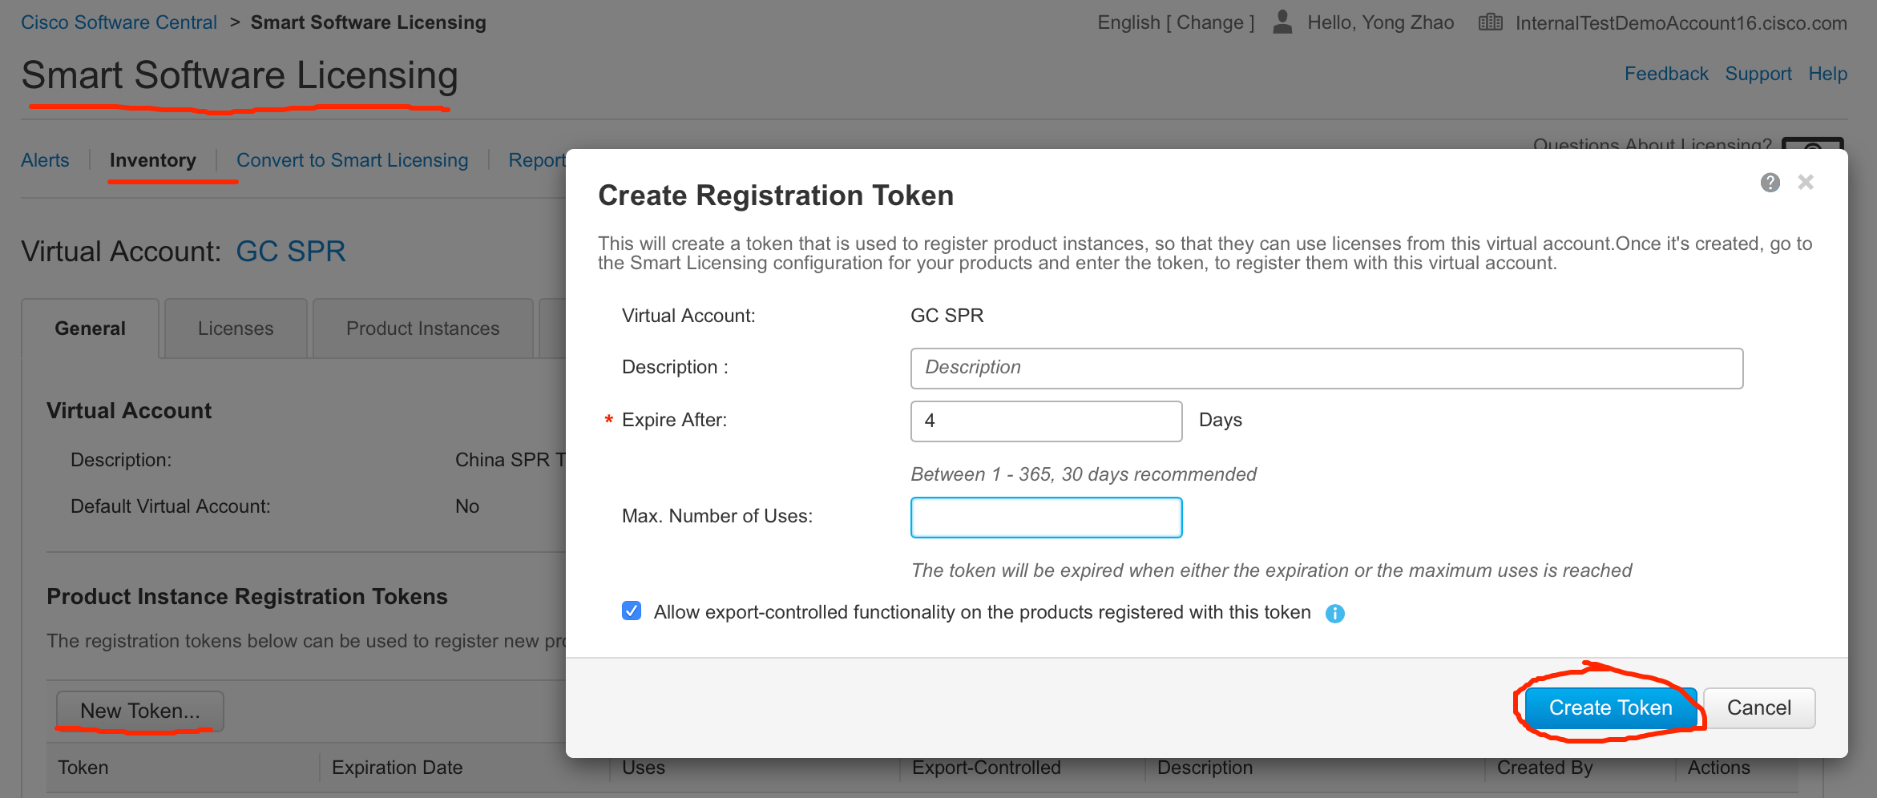Click the Smart Software Licensing breadcrumb text
Image resolution: width=1877 pixels, height=798 pixels.
368,22
